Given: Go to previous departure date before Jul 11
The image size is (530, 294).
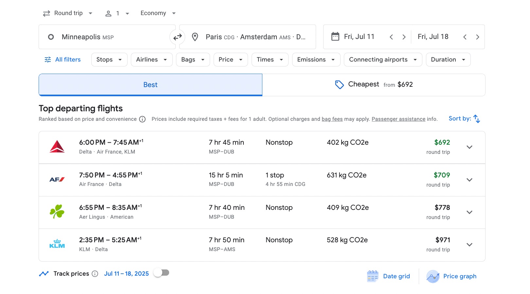Looking at the screenshot, I should click(x=391, y=37).
